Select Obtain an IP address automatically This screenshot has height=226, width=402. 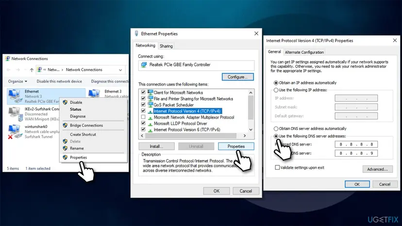click(x=276, y=83)
